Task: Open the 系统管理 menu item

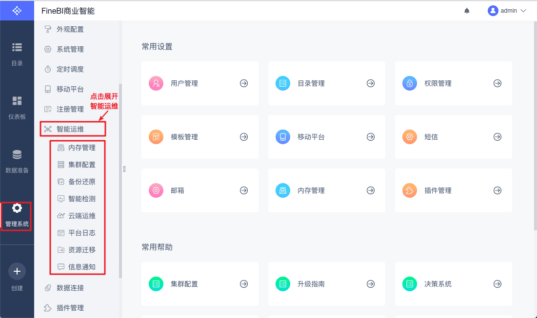Action: [x=70, y=49]
